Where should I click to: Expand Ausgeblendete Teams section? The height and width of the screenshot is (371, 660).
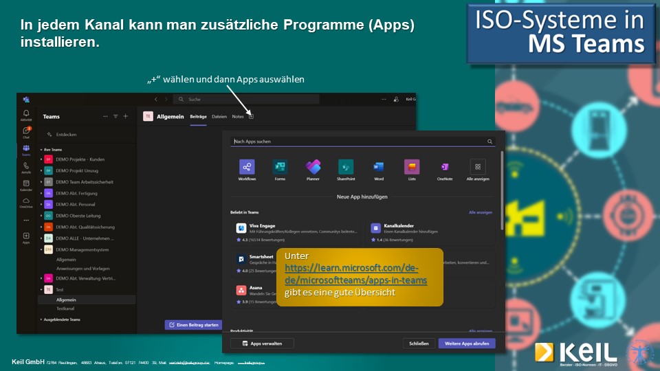41,319
